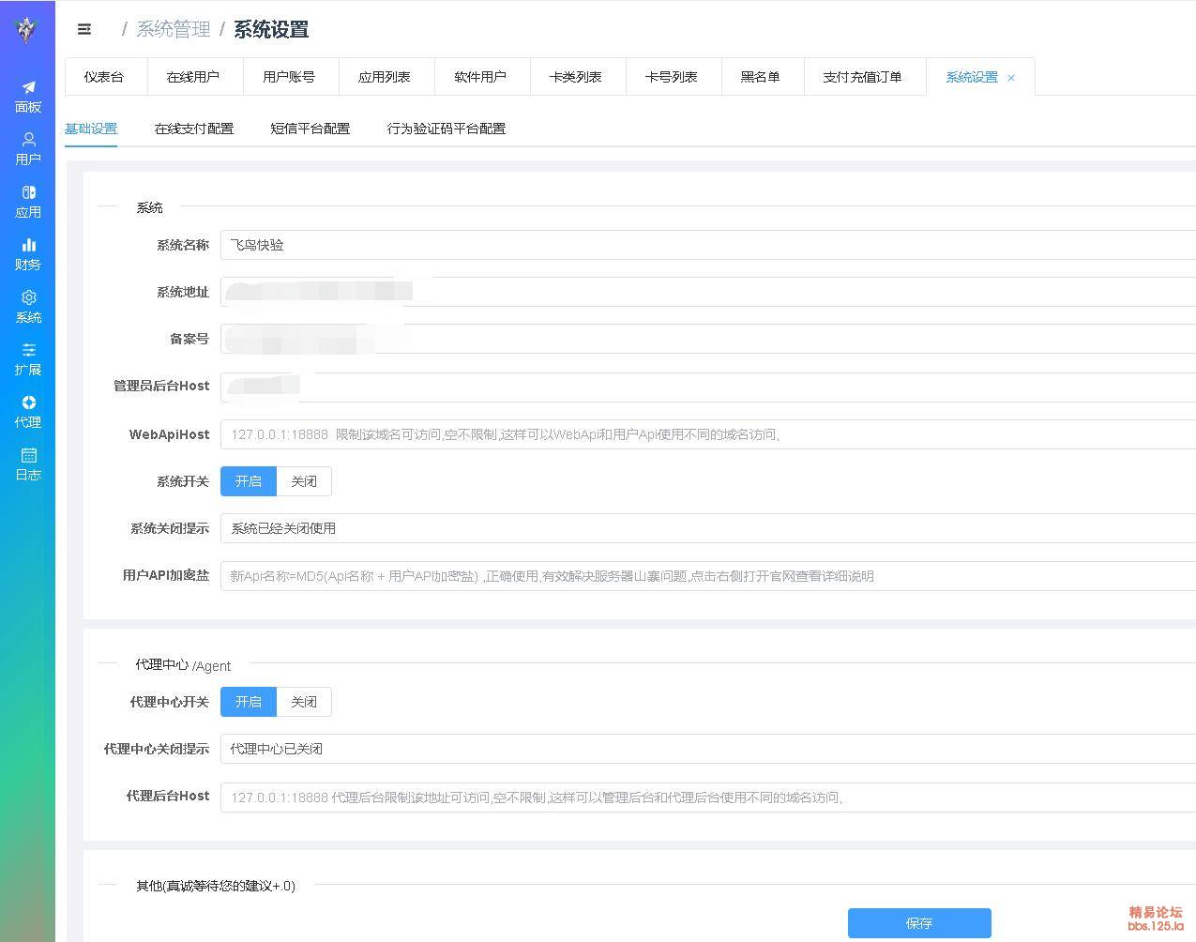Screen dimensions: 1196x942
Task: Click the hamburger menu collapse icon
Action: click(x=84, y=30)
